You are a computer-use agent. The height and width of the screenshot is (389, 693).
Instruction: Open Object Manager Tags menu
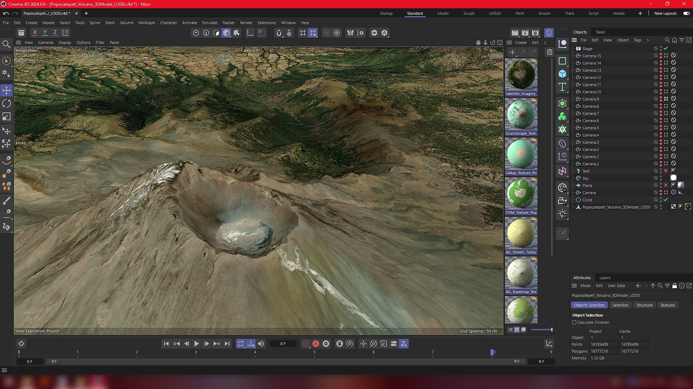pyautogui.click(x=637, y=40)
